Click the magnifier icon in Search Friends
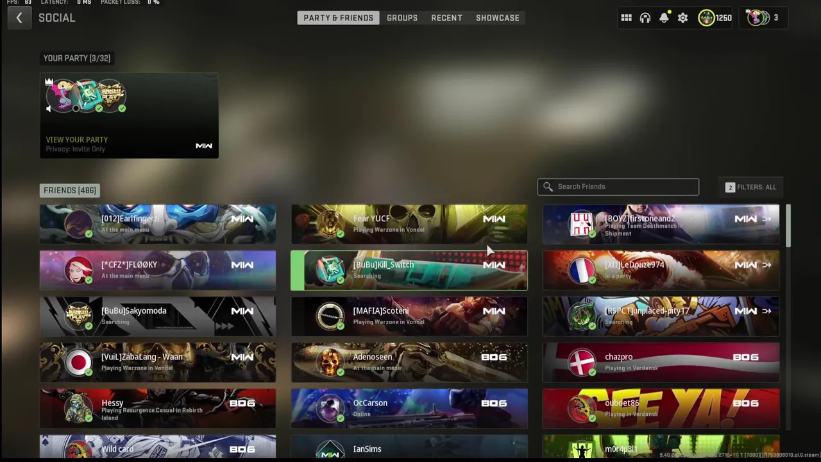The image size is (821, 462). click(x=548, y=187)
